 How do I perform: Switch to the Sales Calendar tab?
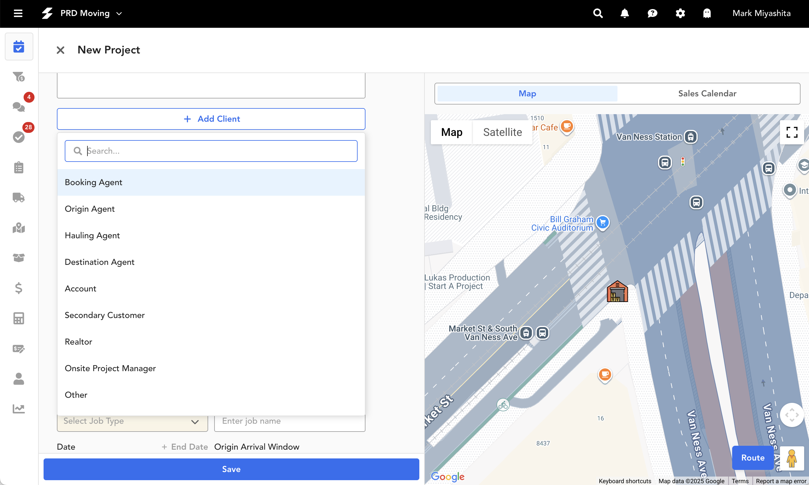(707, 94)
